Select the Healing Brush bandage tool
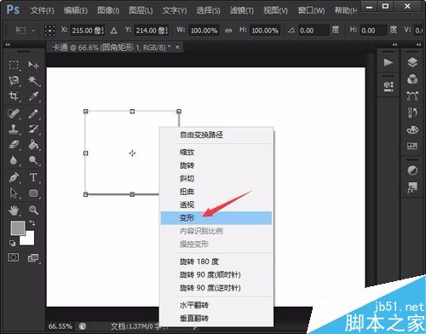Viewport: 426px width, 334px height. (x=14, y=114)
